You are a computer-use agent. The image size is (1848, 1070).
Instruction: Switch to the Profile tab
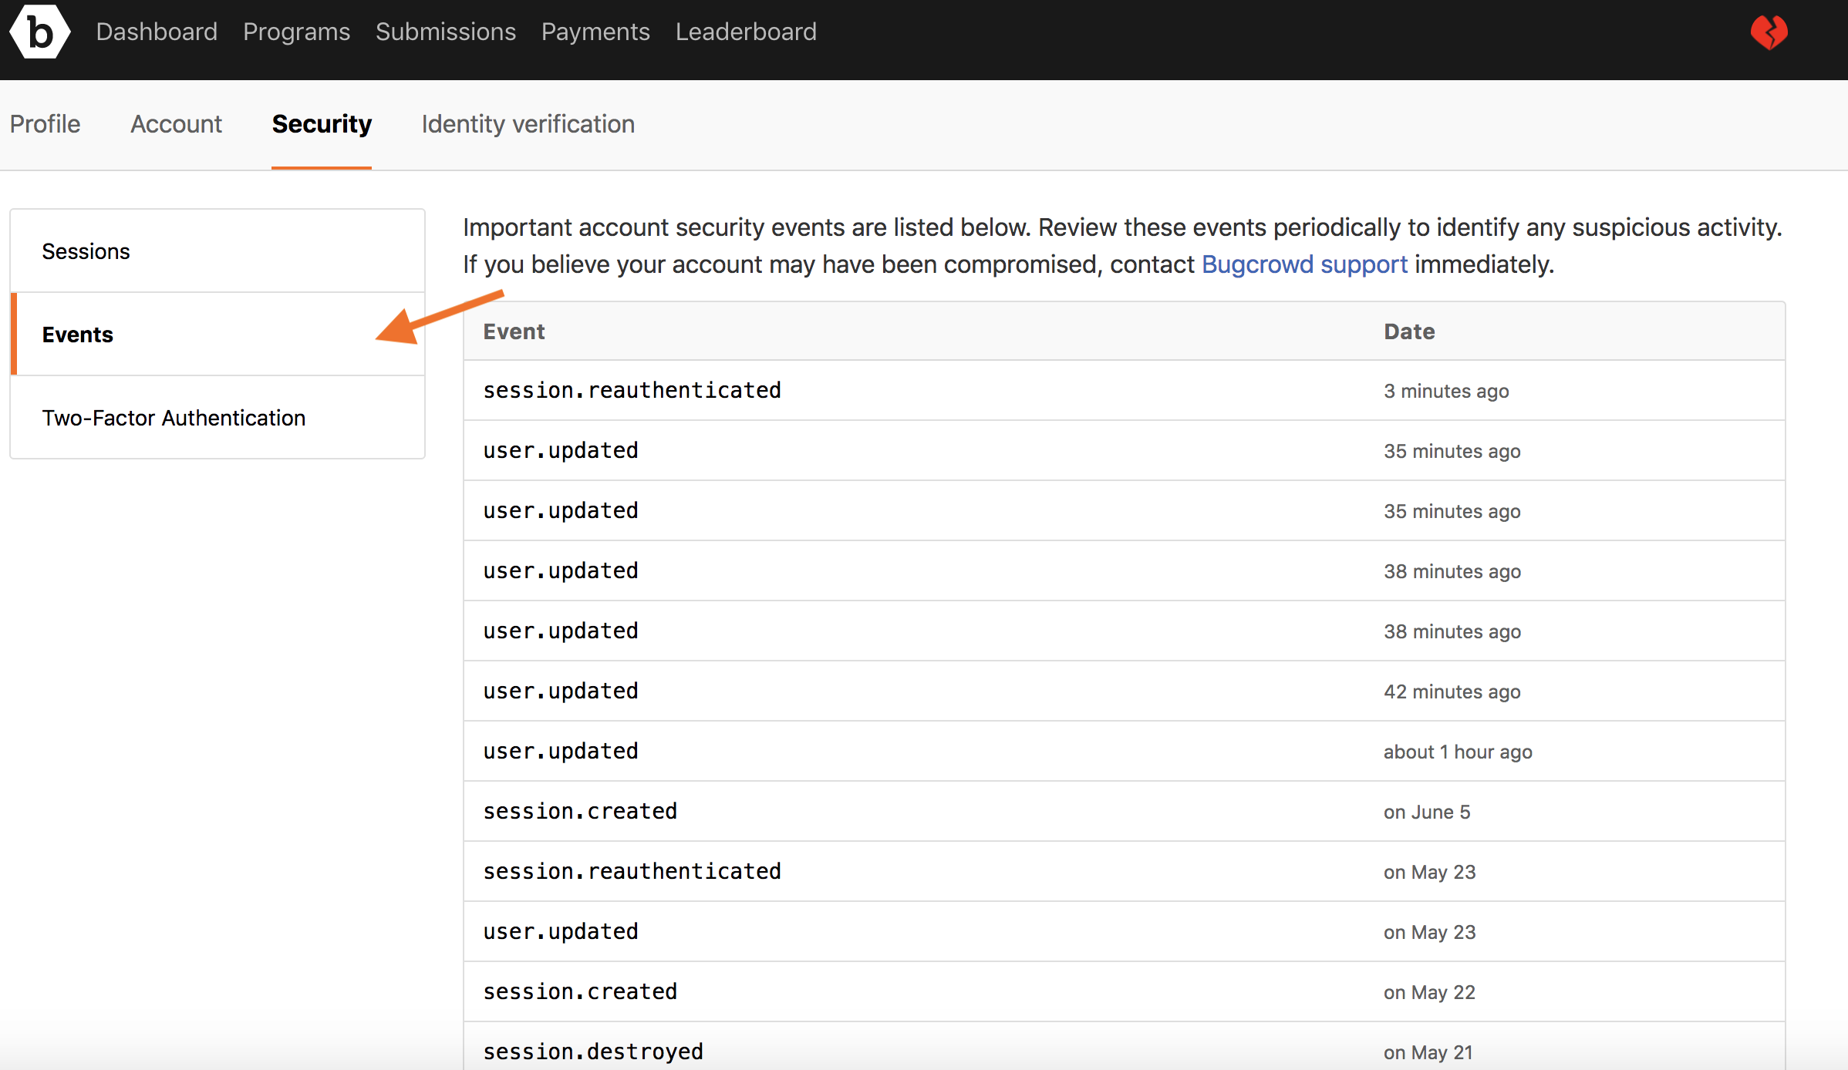pyautogui.click(x=45, y=124)
